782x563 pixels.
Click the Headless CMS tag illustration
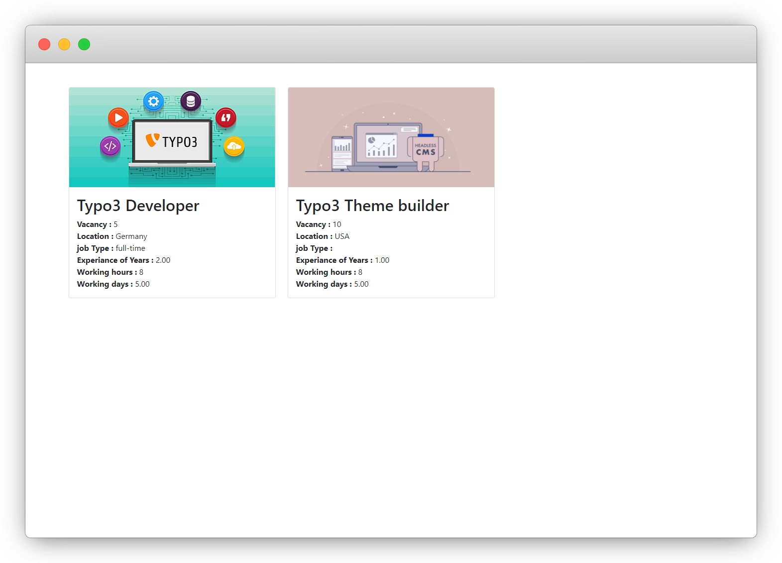point(426,150)
